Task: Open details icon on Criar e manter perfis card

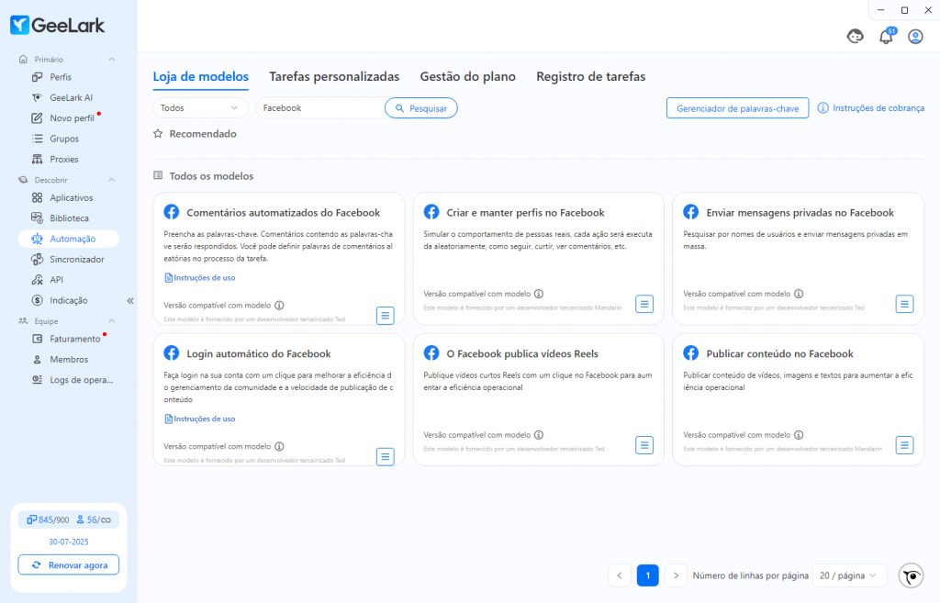Action: 644,304
